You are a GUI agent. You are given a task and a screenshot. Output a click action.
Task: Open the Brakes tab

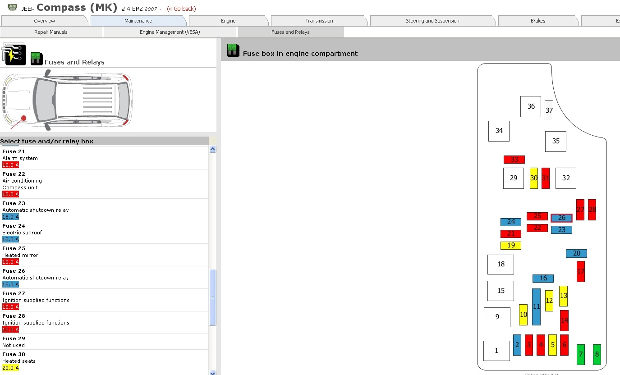[x=538, y=21]
